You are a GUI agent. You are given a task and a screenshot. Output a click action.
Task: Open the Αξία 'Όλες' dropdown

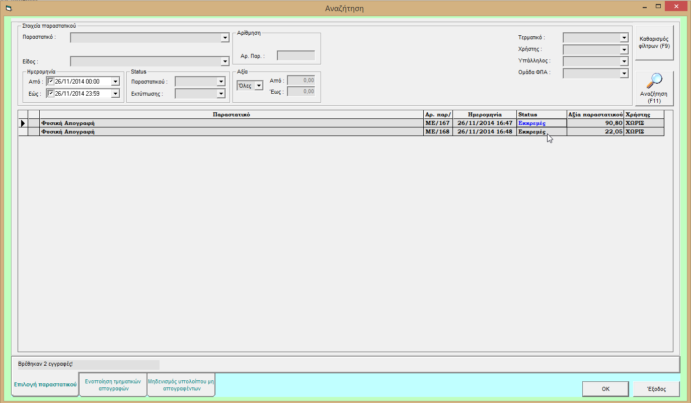coord(259,86)
